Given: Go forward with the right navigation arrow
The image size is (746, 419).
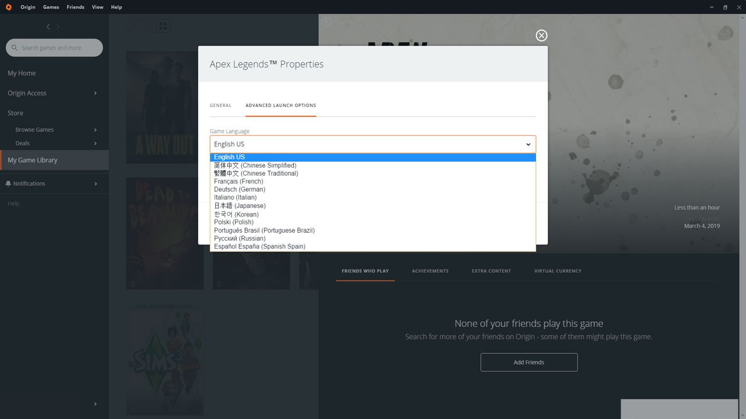Looking at the screenshot, I should (58, 27).
